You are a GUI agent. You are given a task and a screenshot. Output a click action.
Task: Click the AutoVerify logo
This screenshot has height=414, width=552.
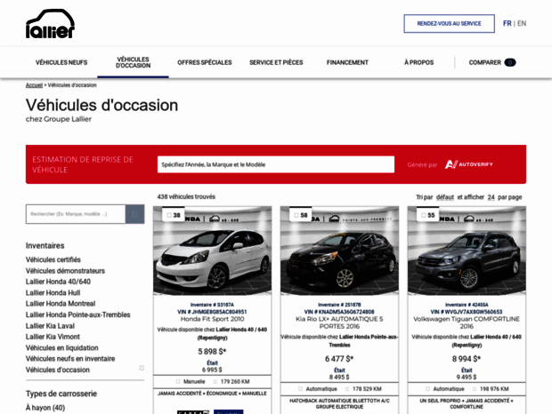pyautogui.click(x=468, y=164)
